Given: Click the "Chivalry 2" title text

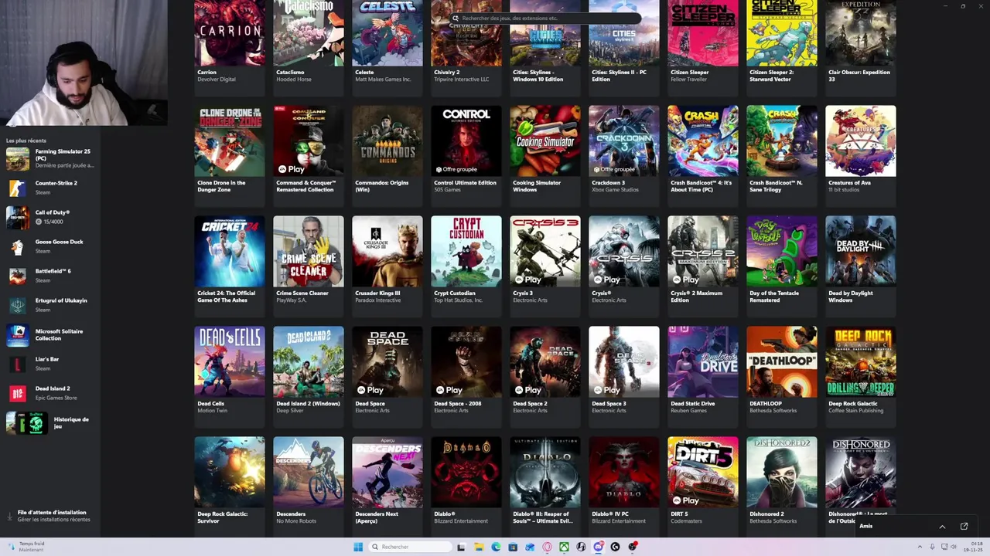Looking at the screenshot, I should point(447,73).
